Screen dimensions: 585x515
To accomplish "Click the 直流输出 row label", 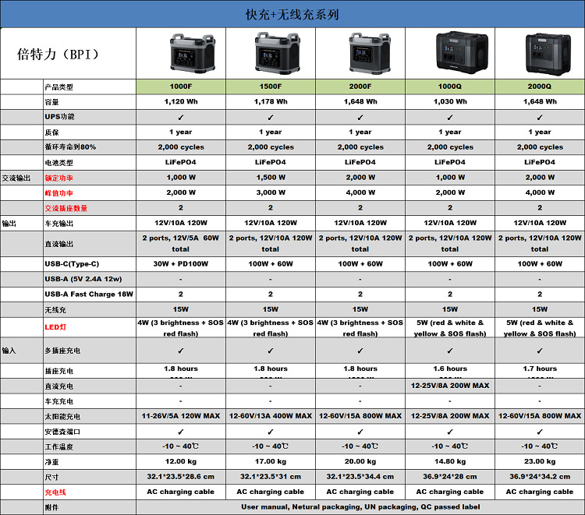I will pos(59,244).
